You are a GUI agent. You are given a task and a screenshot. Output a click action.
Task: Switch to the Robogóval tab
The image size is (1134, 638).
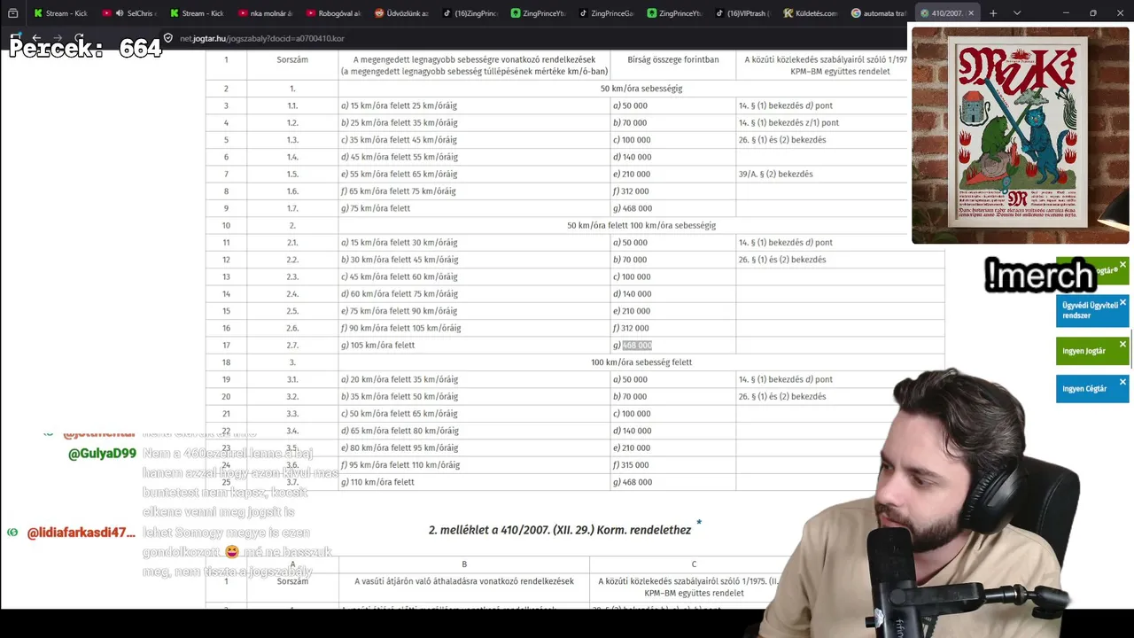(333, 13)
